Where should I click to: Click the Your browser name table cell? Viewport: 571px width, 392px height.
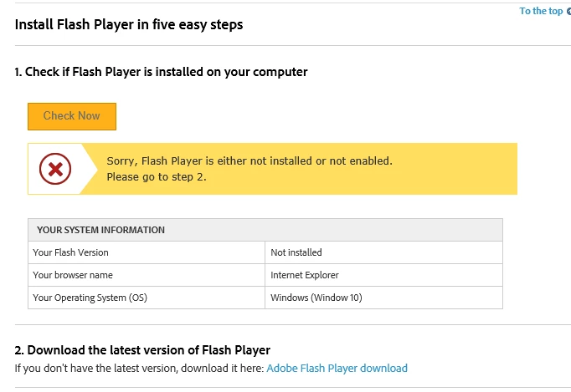[147, 275]
